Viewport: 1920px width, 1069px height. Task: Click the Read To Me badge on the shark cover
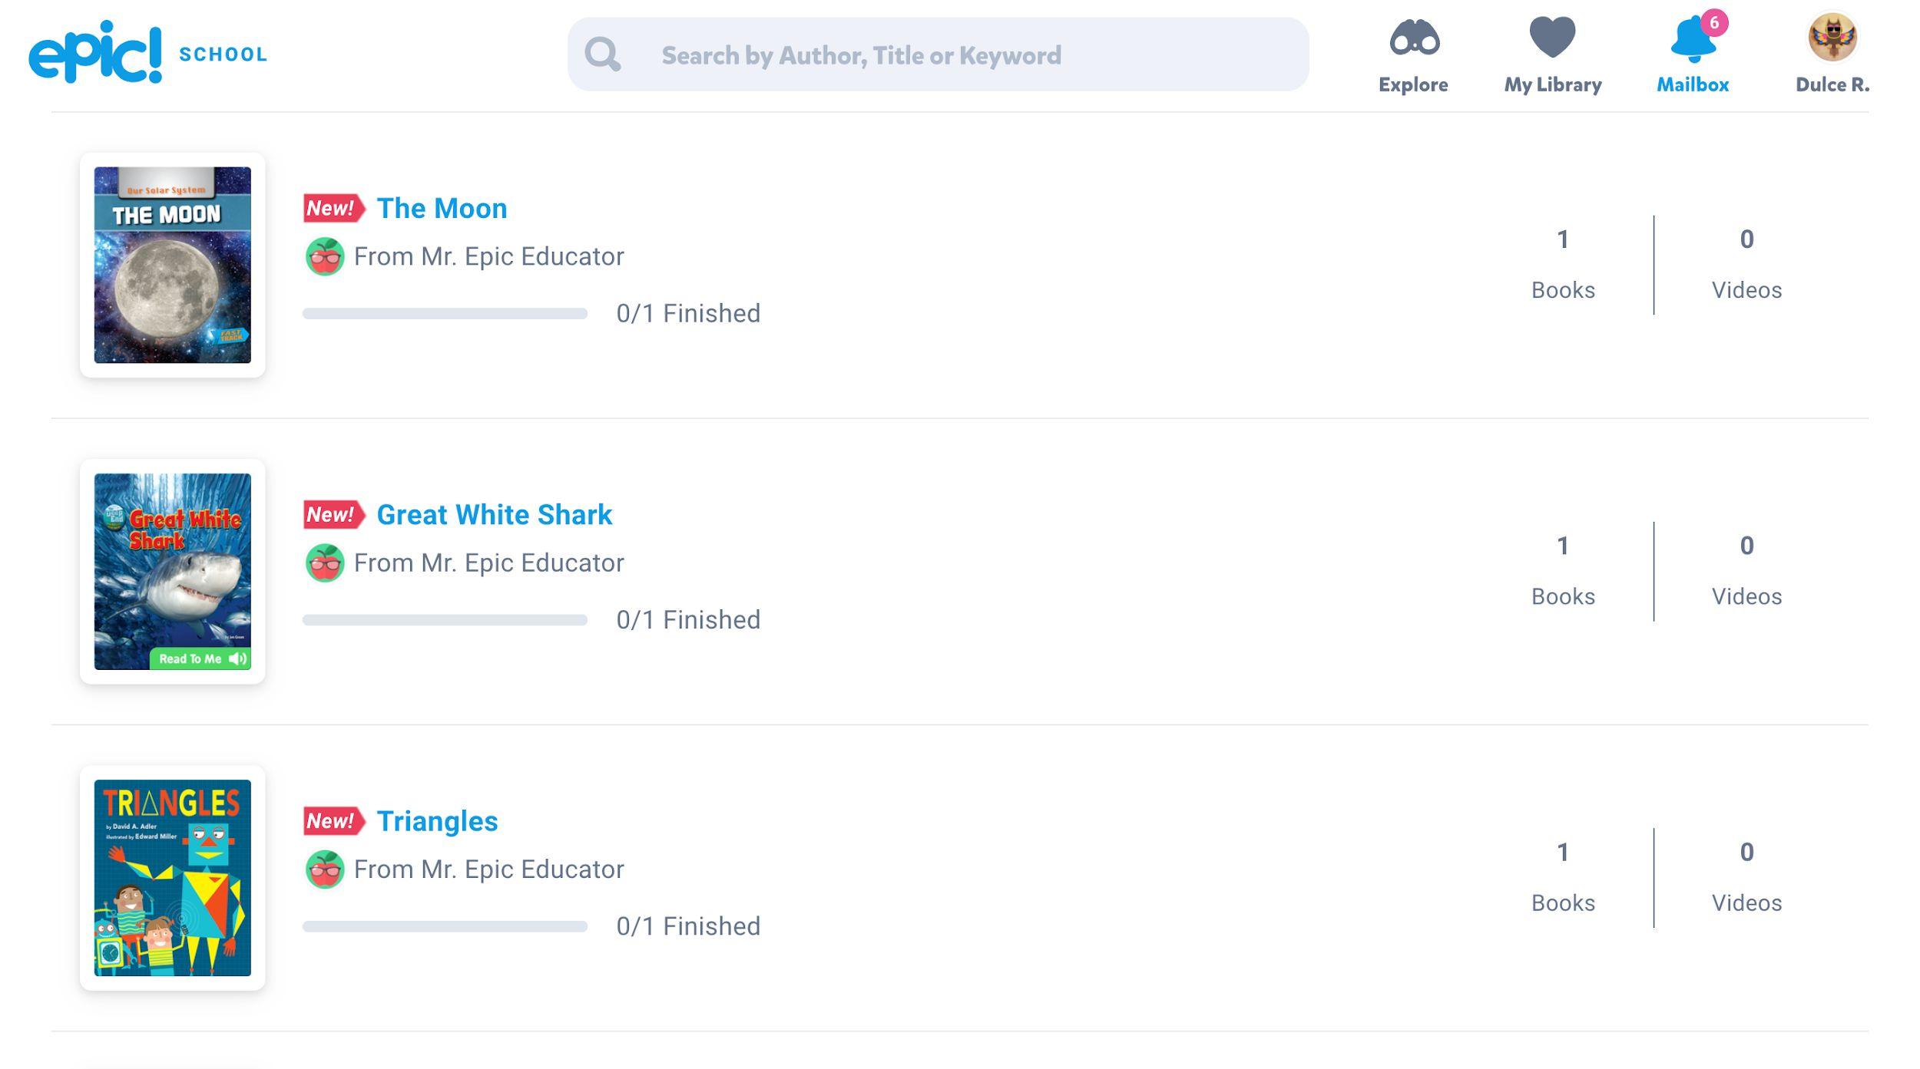click(201, 658)
